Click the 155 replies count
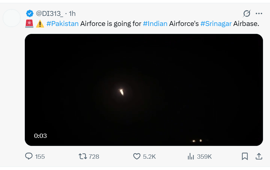The height and width of the screenshot is (170, 270). pyautogui.click(x=40, y=157)
